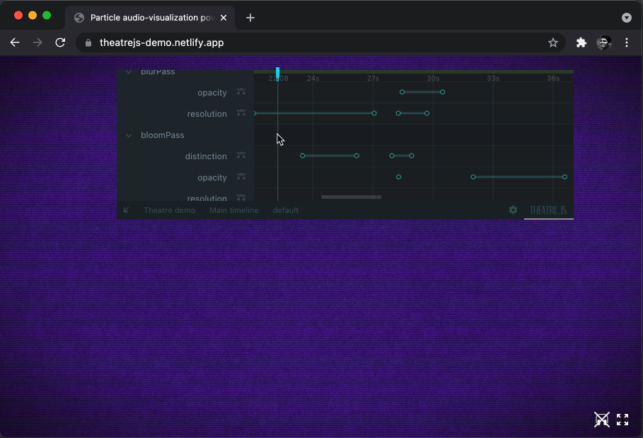Click the cyan playhead marker

click(278, 72)
